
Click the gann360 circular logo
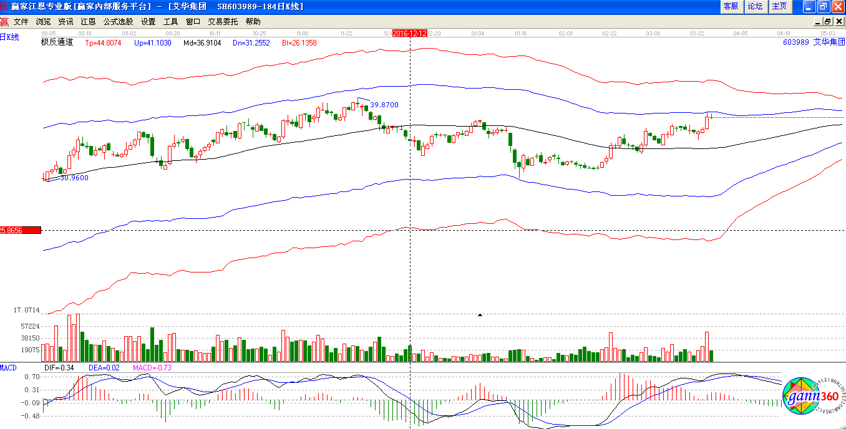pos(814,395)
